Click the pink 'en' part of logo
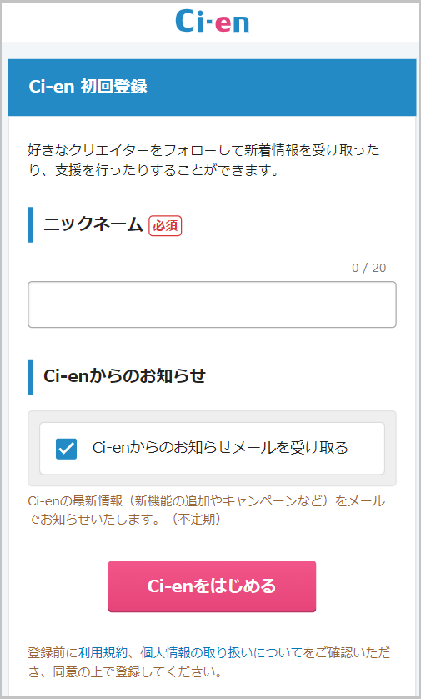 232,24
